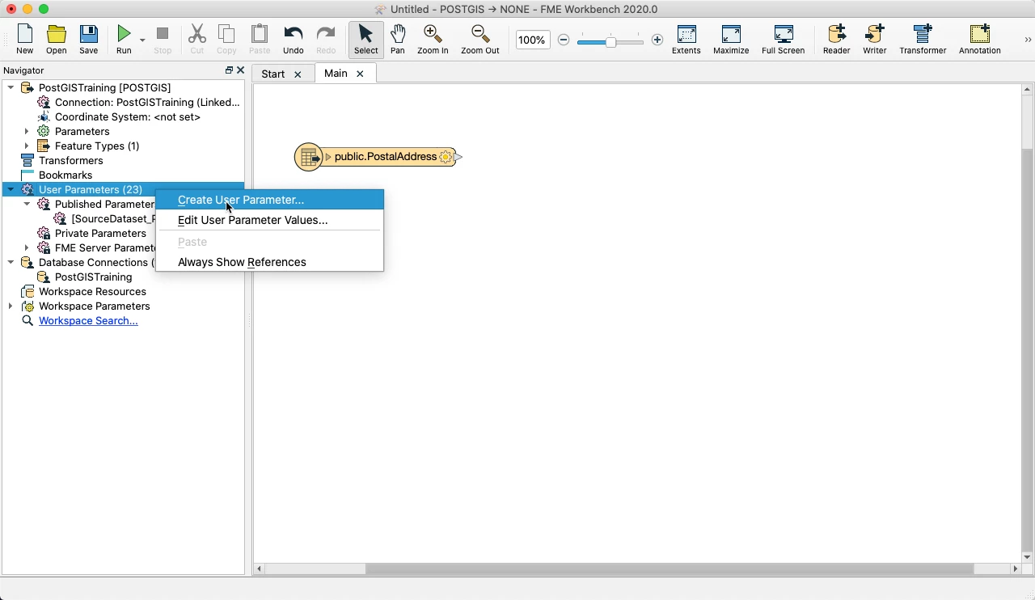
Task: Open the Run options dropdown arrow
Action: 142,40
